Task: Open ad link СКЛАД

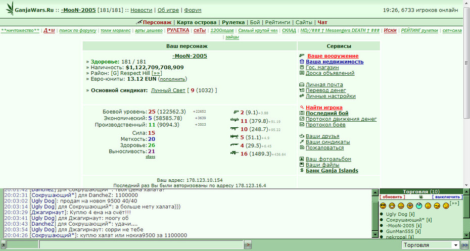Action: click(x=289, y=30)
